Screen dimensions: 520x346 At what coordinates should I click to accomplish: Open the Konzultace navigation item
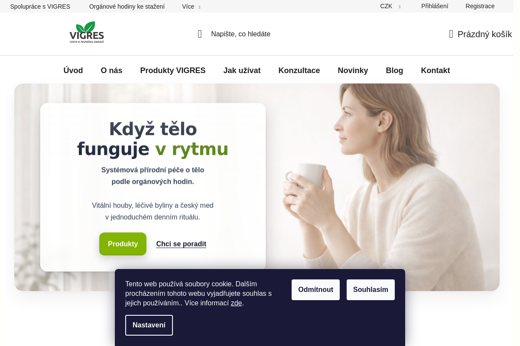(299, 70)
